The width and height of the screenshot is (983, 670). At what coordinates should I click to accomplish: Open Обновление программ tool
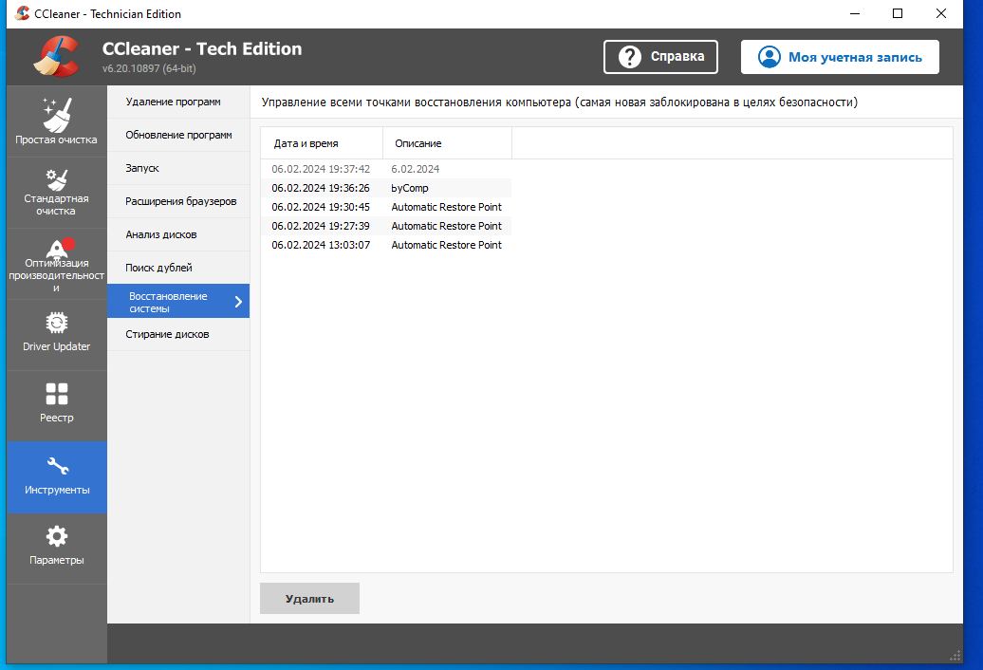(178, 135)
